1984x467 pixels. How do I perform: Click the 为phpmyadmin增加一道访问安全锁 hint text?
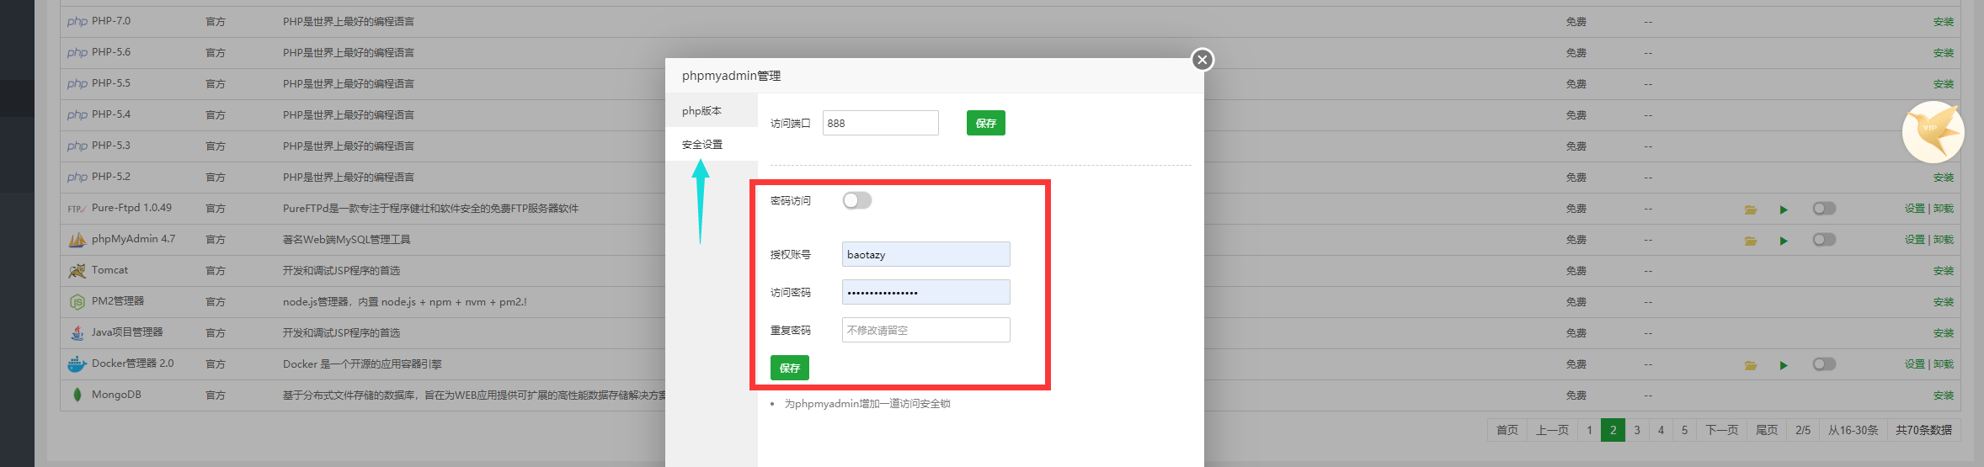click(867, 404)
